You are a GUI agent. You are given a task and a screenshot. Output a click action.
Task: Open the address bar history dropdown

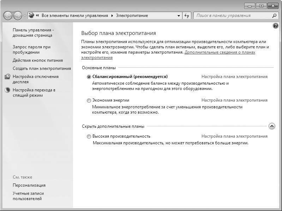tap(179, 16)
